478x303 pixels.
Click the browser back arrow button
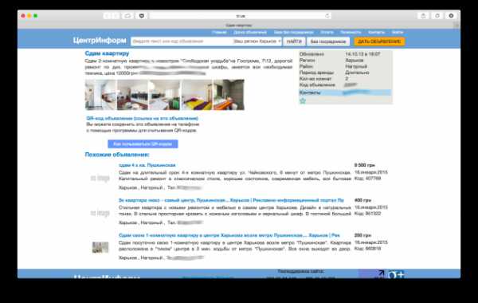pyautogui.click(x=107, y=16)
